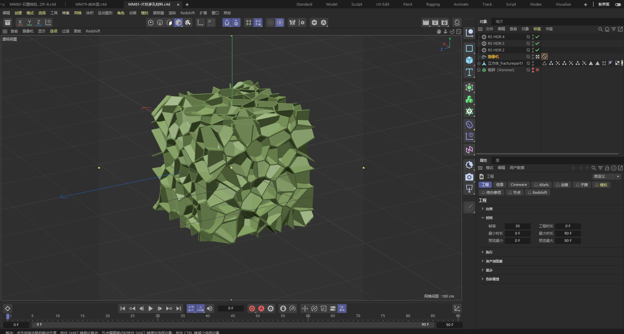Click frame 45 on the timeline ruler
Viewport: 624px width, 334px height.
click(233, 316)
